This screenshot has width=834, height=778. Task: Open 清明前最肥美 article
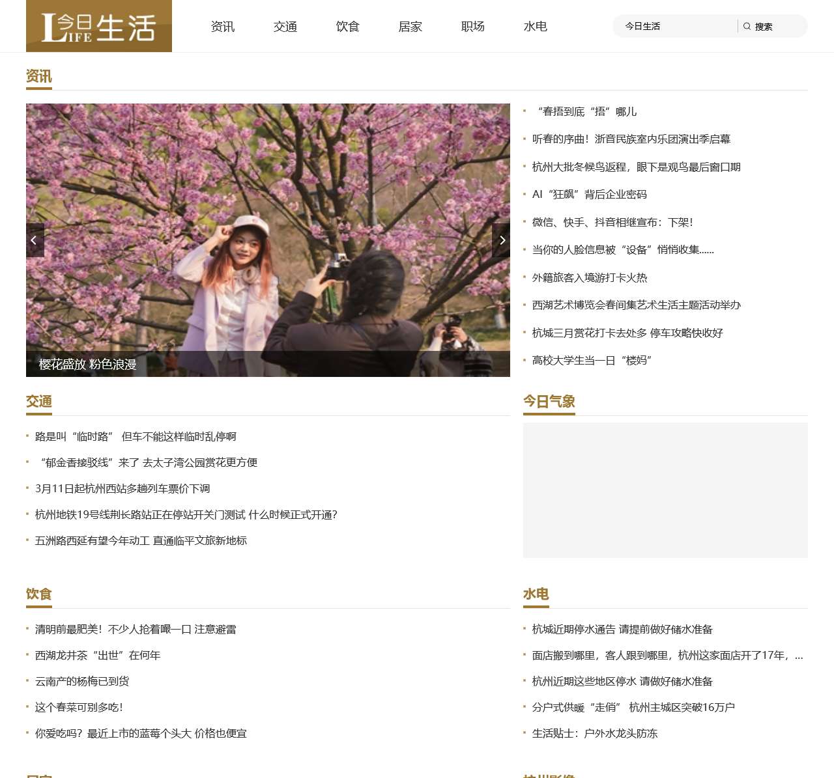(x=136, y=630)
